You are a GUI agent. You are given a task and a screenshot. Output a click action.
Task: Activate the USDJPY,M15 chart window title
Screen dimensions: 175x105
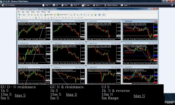(93, 67)
